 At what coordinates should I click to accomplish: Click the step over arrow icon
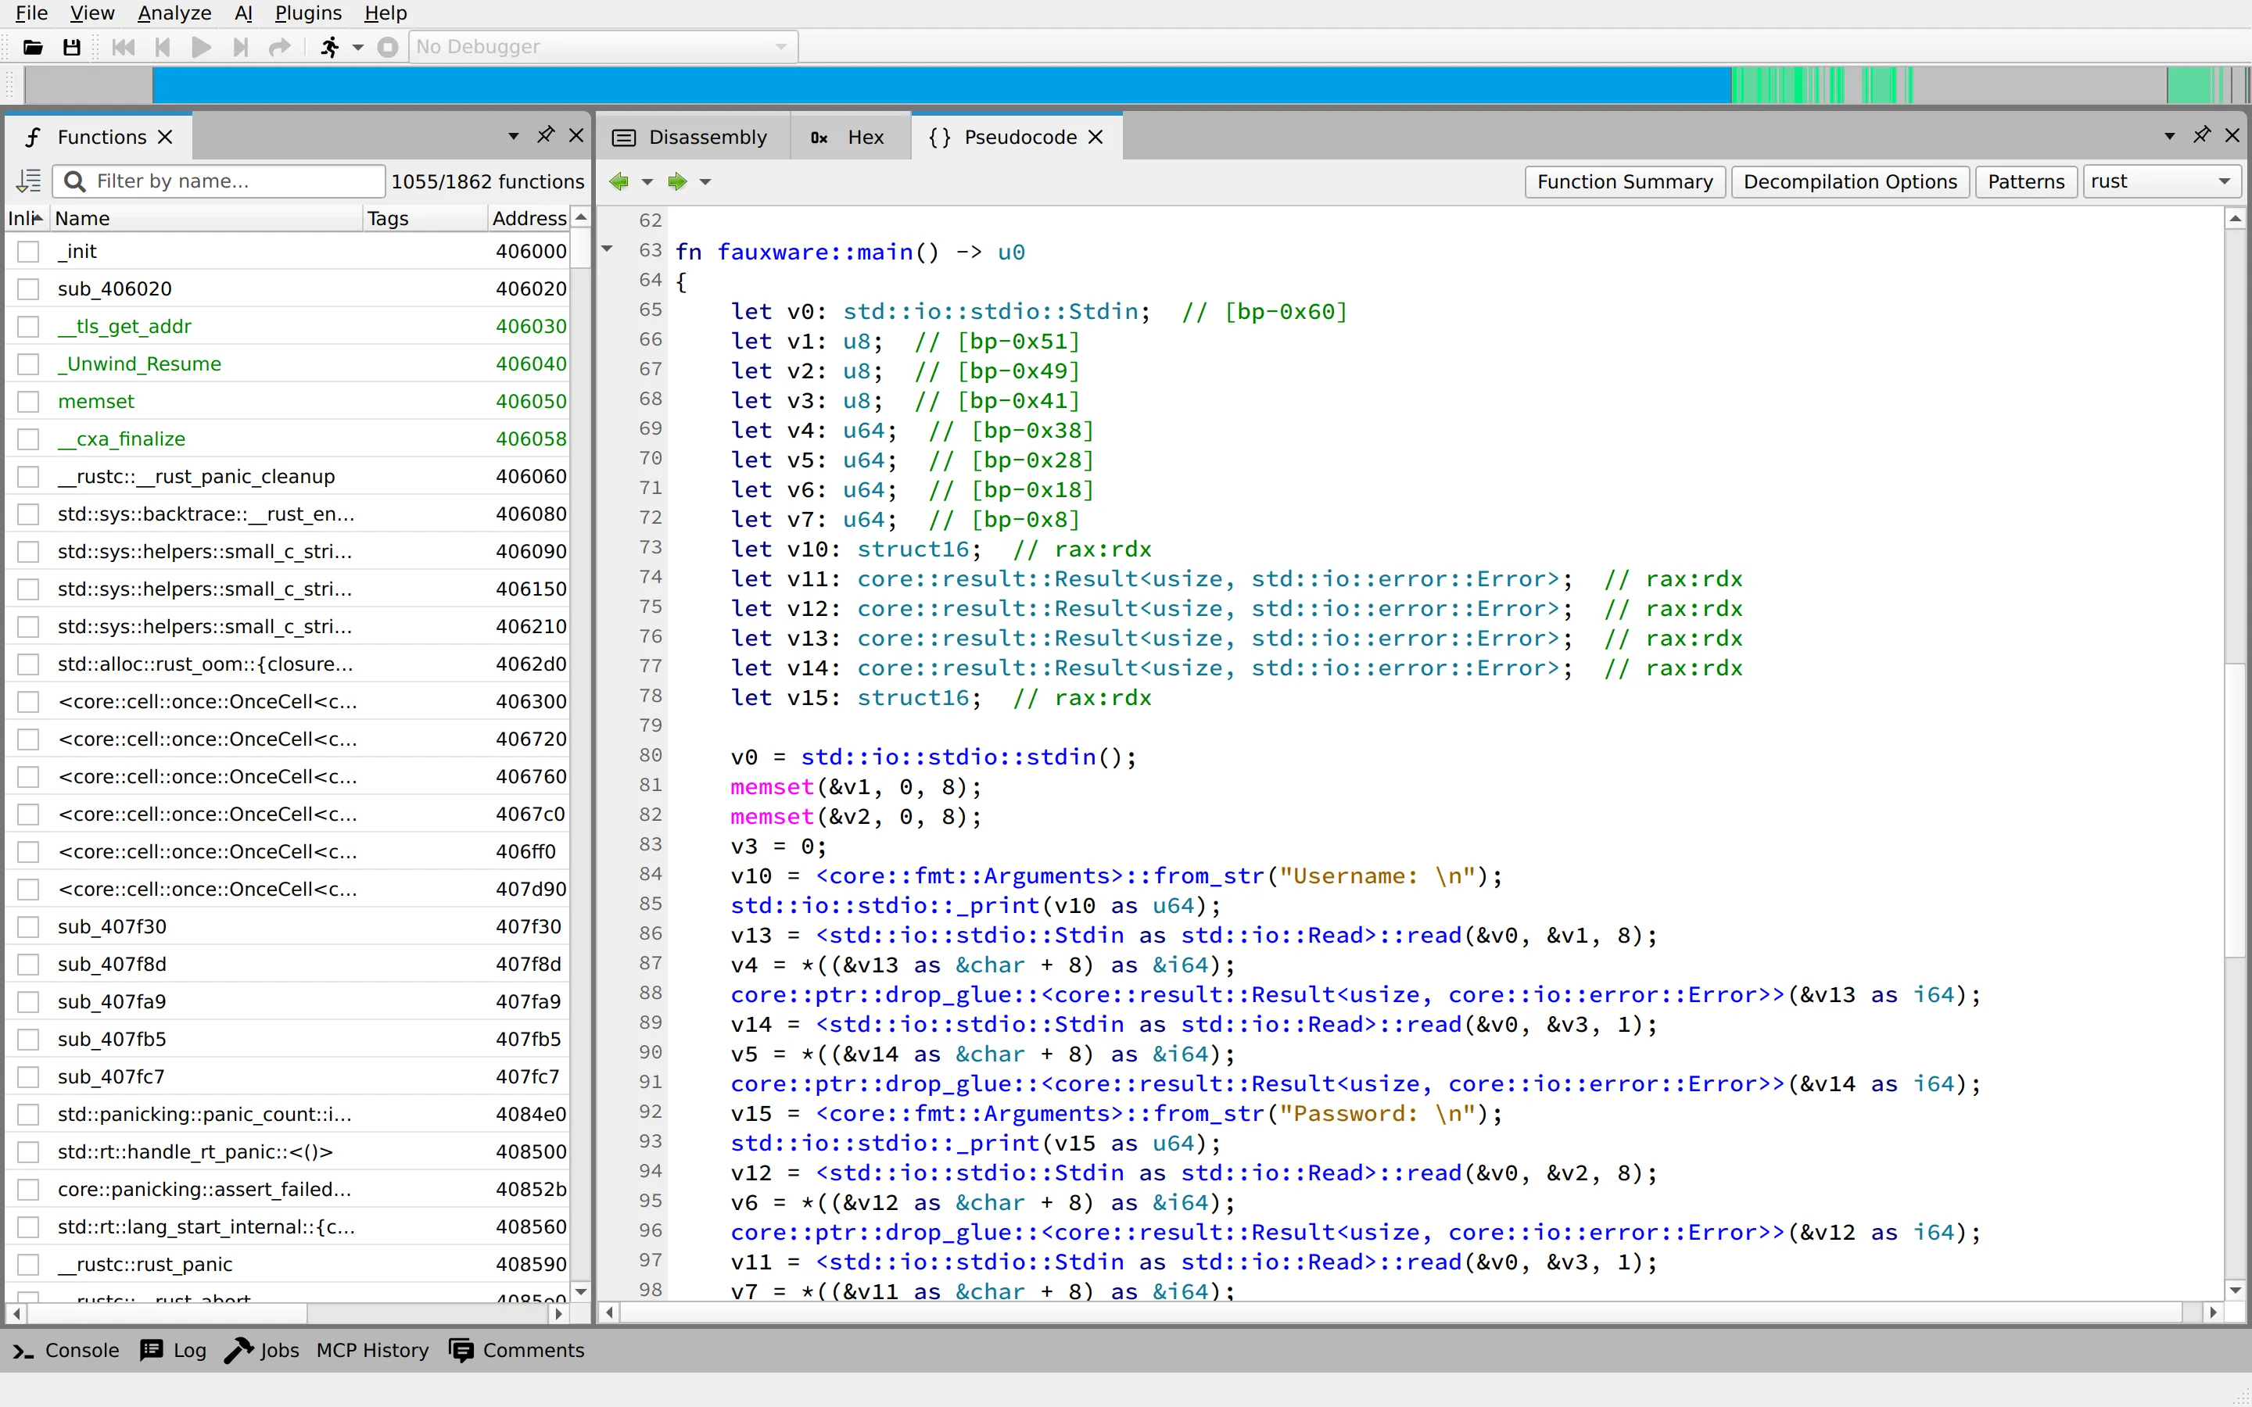pos(279,48)
